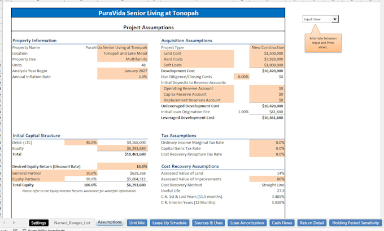Click the Useful Life 27.5 value

tap(281, 191)
